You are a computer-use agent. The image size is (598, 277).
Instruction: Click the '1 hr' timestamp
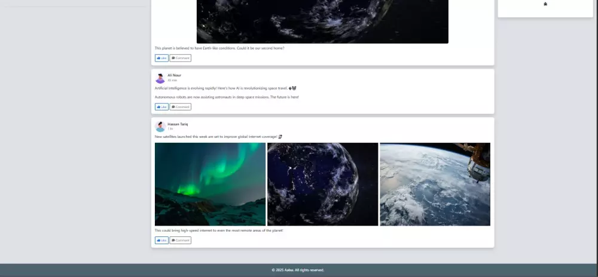point(170,129)
